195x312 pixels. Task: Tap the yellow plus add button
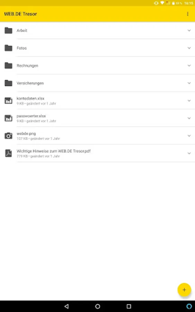(184, 290)
